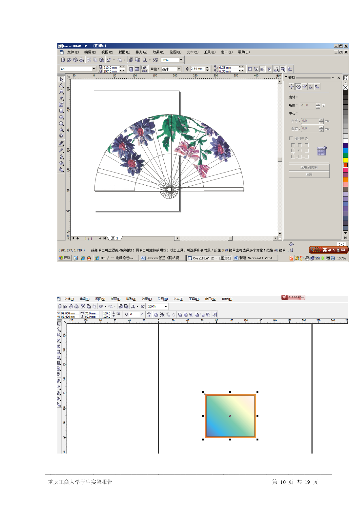Image resolution: width=358 pixels, height=507 pixels.
Task: Open Rotate tab icon in Transform docker
Action: click(298, 87)
